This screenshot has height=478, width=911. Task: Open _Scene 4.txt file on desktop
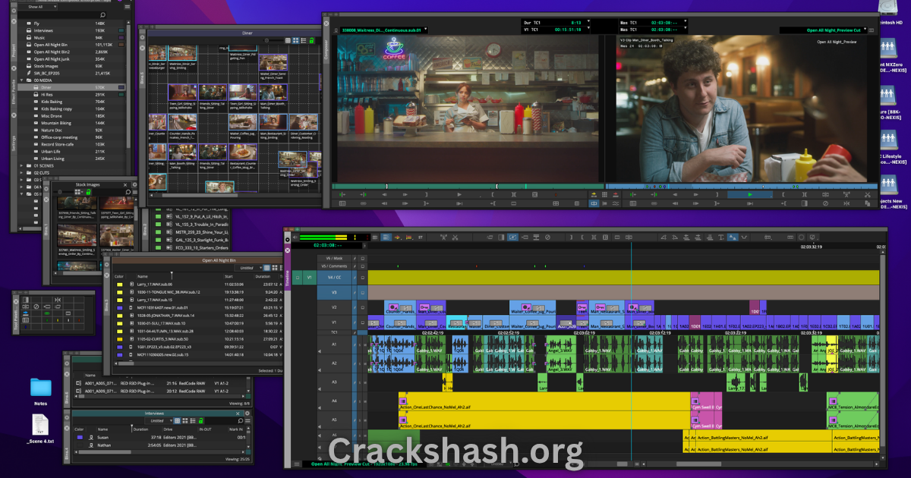click(x=40, y=423)
